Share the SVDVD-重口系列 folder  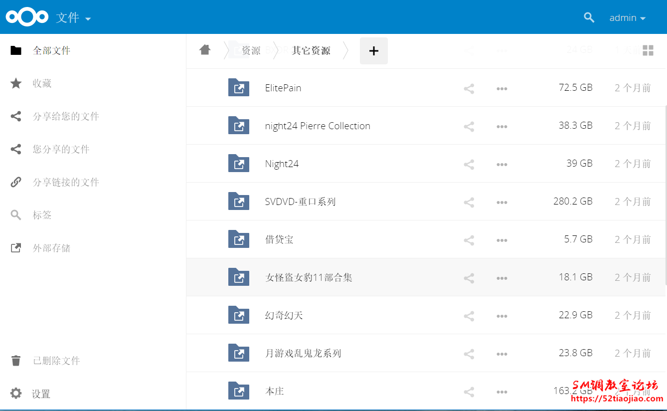click(x=469, y=203)
